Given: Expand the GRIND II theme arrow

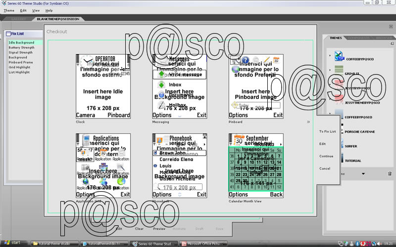Looking at the screenshot, I should tap(330, 70).
